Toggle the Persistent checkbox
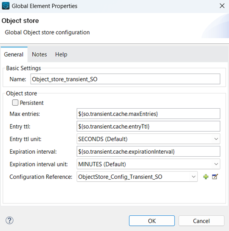Image resolution: width=229 pixels, height=231 pixels. (15, 103)
